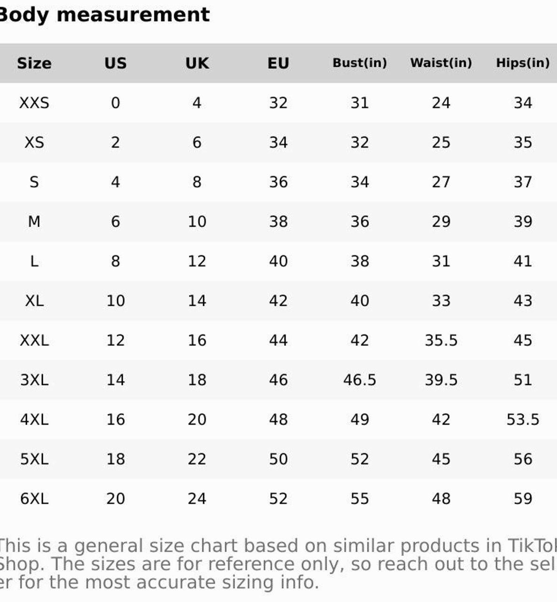Screen dimensions: 557x602
Task: Click the Size column header
Action: click(x=34, y=63)
